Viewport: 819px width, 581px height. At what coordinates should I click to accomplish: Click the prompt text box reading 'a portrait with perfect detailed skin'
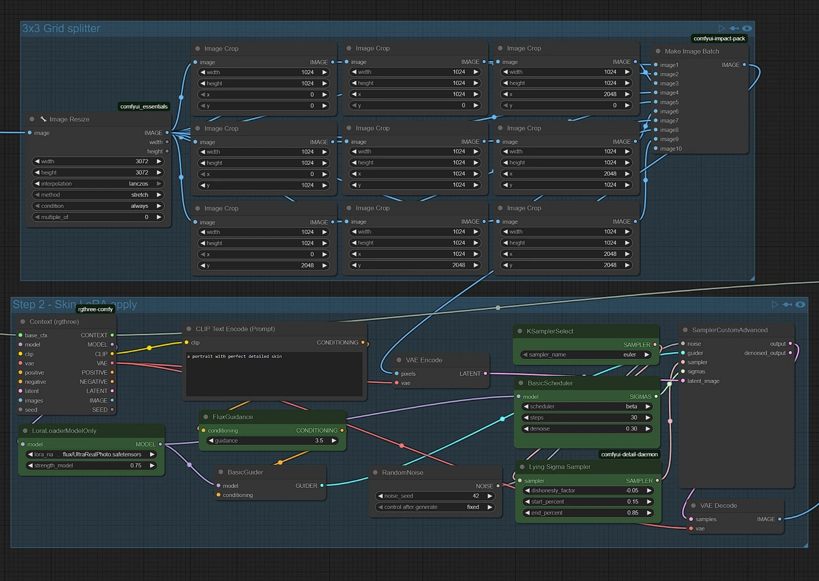point(274,373)
